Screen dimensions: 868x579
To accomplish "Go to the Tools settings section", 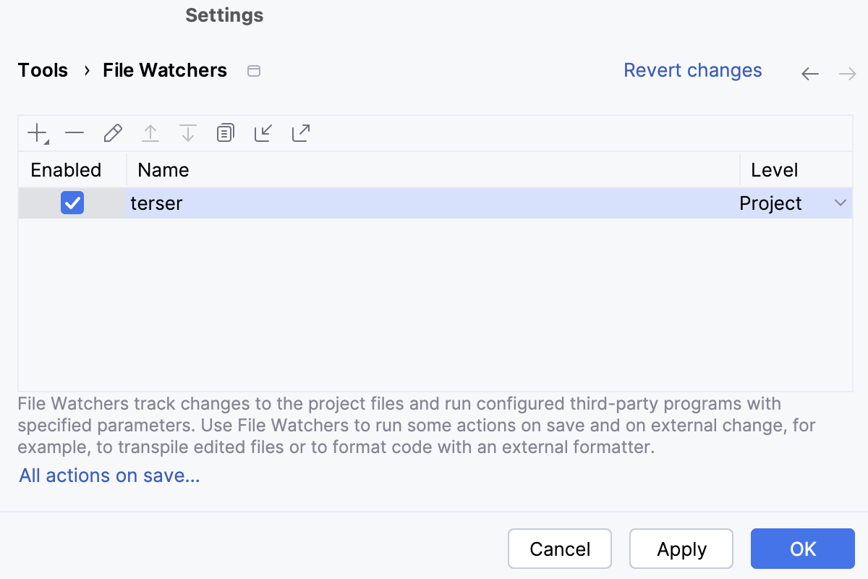I will click(42, 70).
